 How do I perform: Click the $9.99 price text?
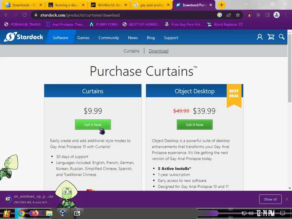(x=93, y=111)
